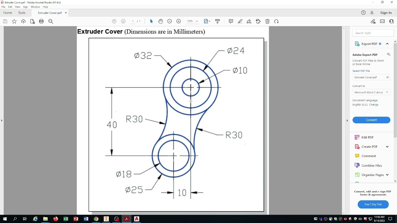The height and width of the screenshot is (223, 397).
Task: Zoom out with minus icon
Action: (169, 21)
